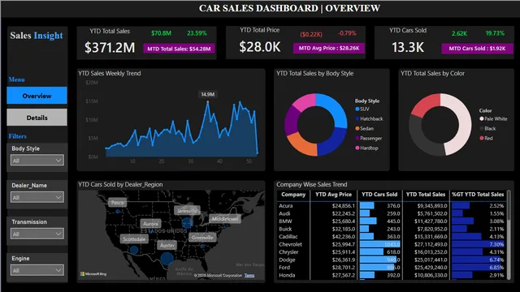
Task: Switch to the Details page
Action: (37, 118)
